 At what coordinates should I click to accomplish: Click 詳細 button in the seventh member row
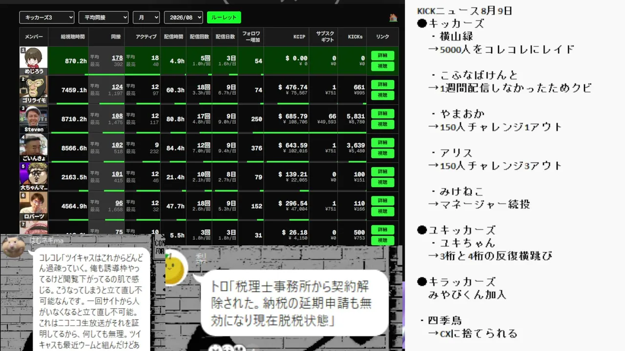[x=382, y=230]
